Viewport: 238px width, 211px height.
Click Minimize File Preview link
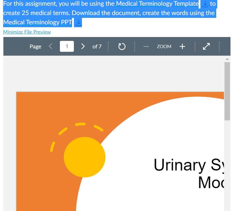[x=27, y=32]
